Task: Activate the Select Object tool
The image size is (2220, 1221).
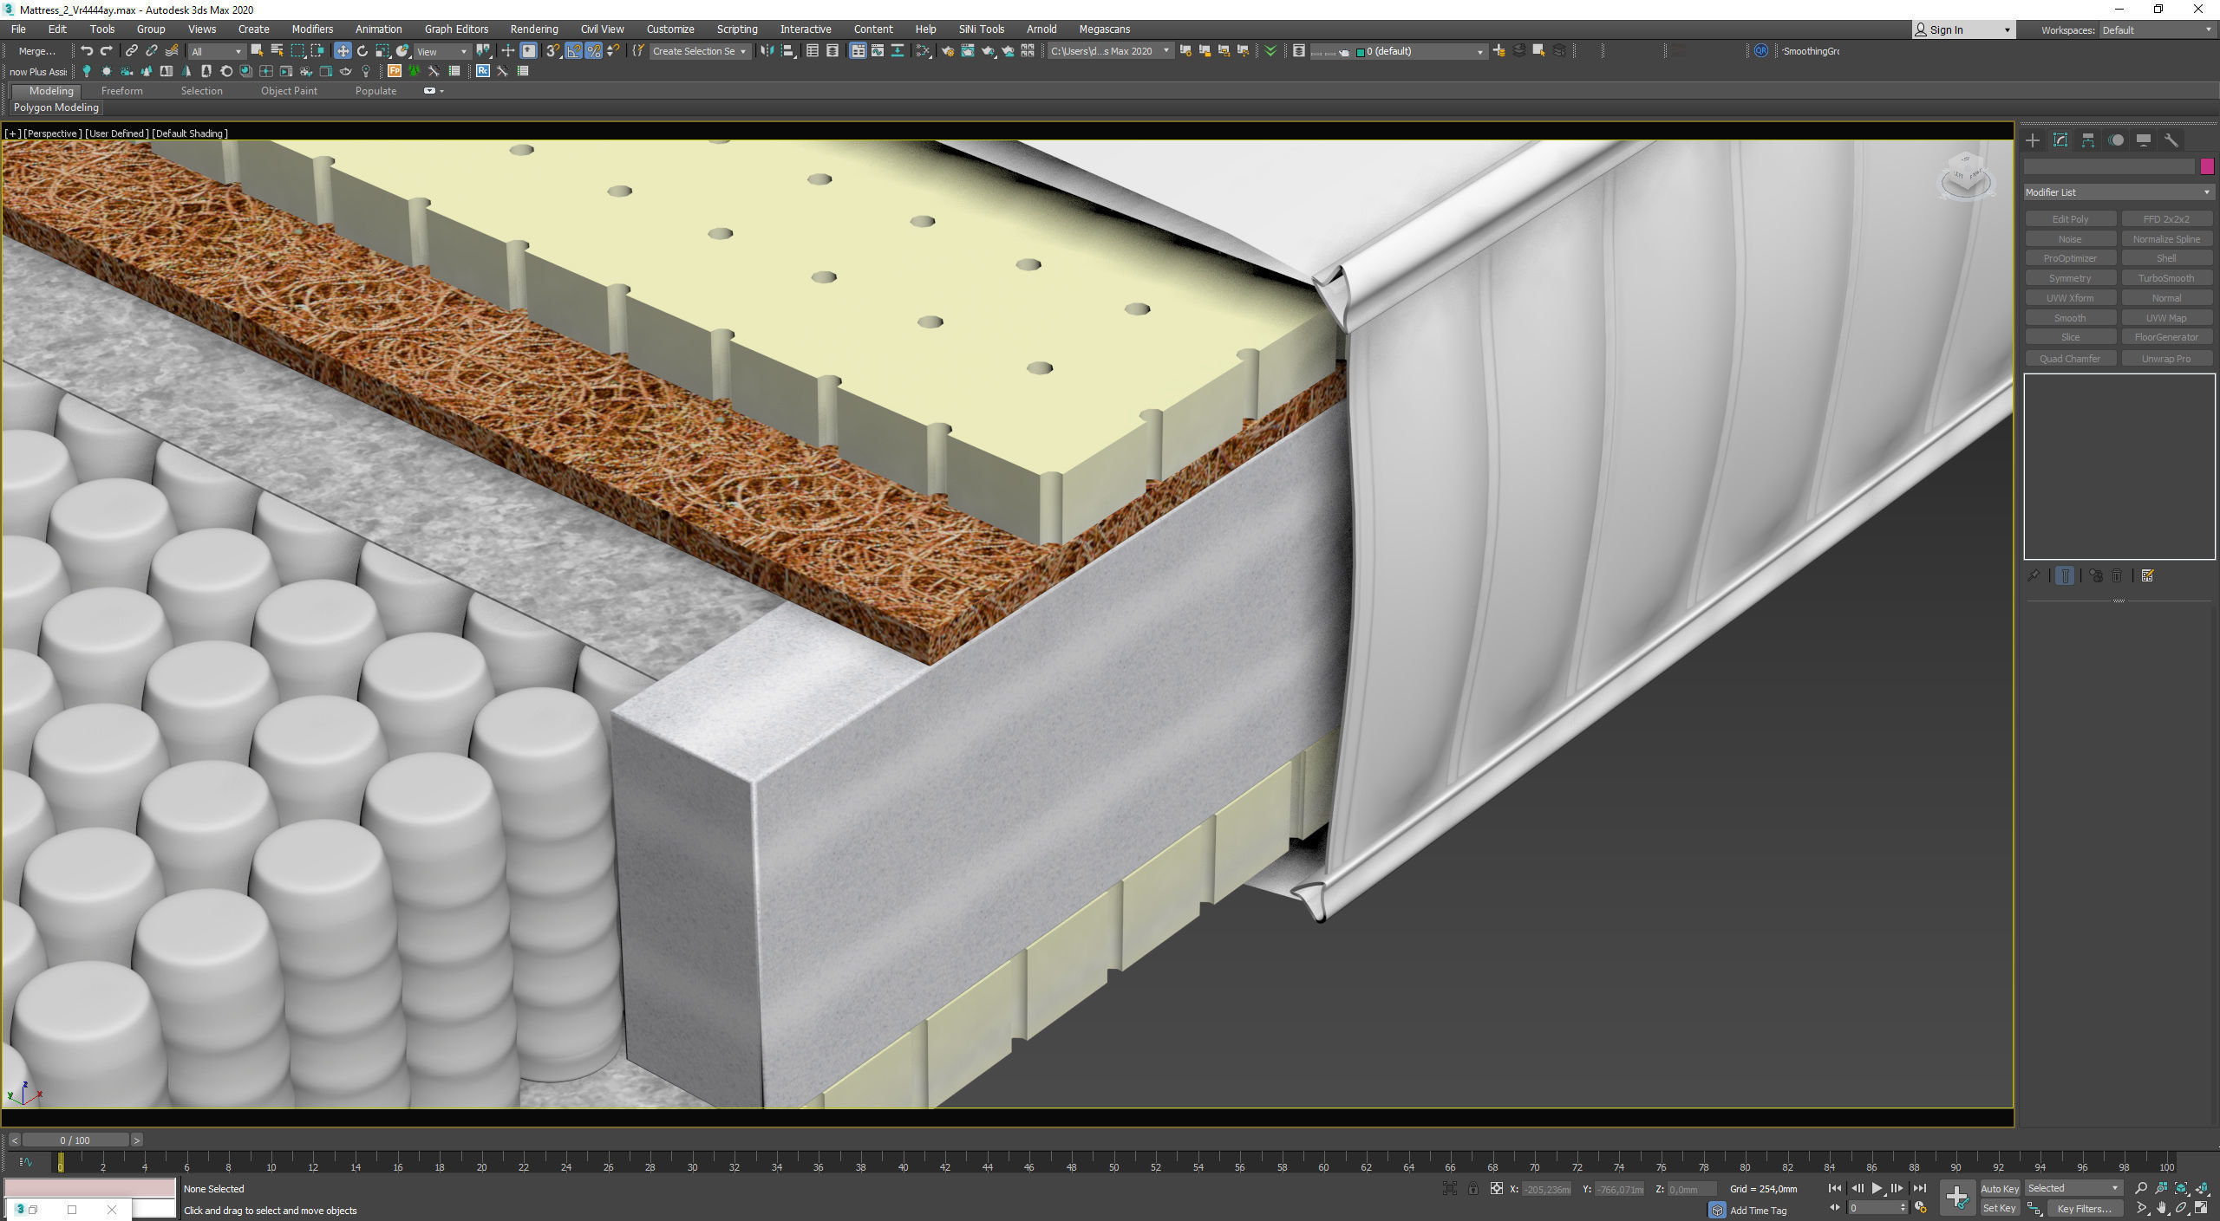Action: [257, 51]
